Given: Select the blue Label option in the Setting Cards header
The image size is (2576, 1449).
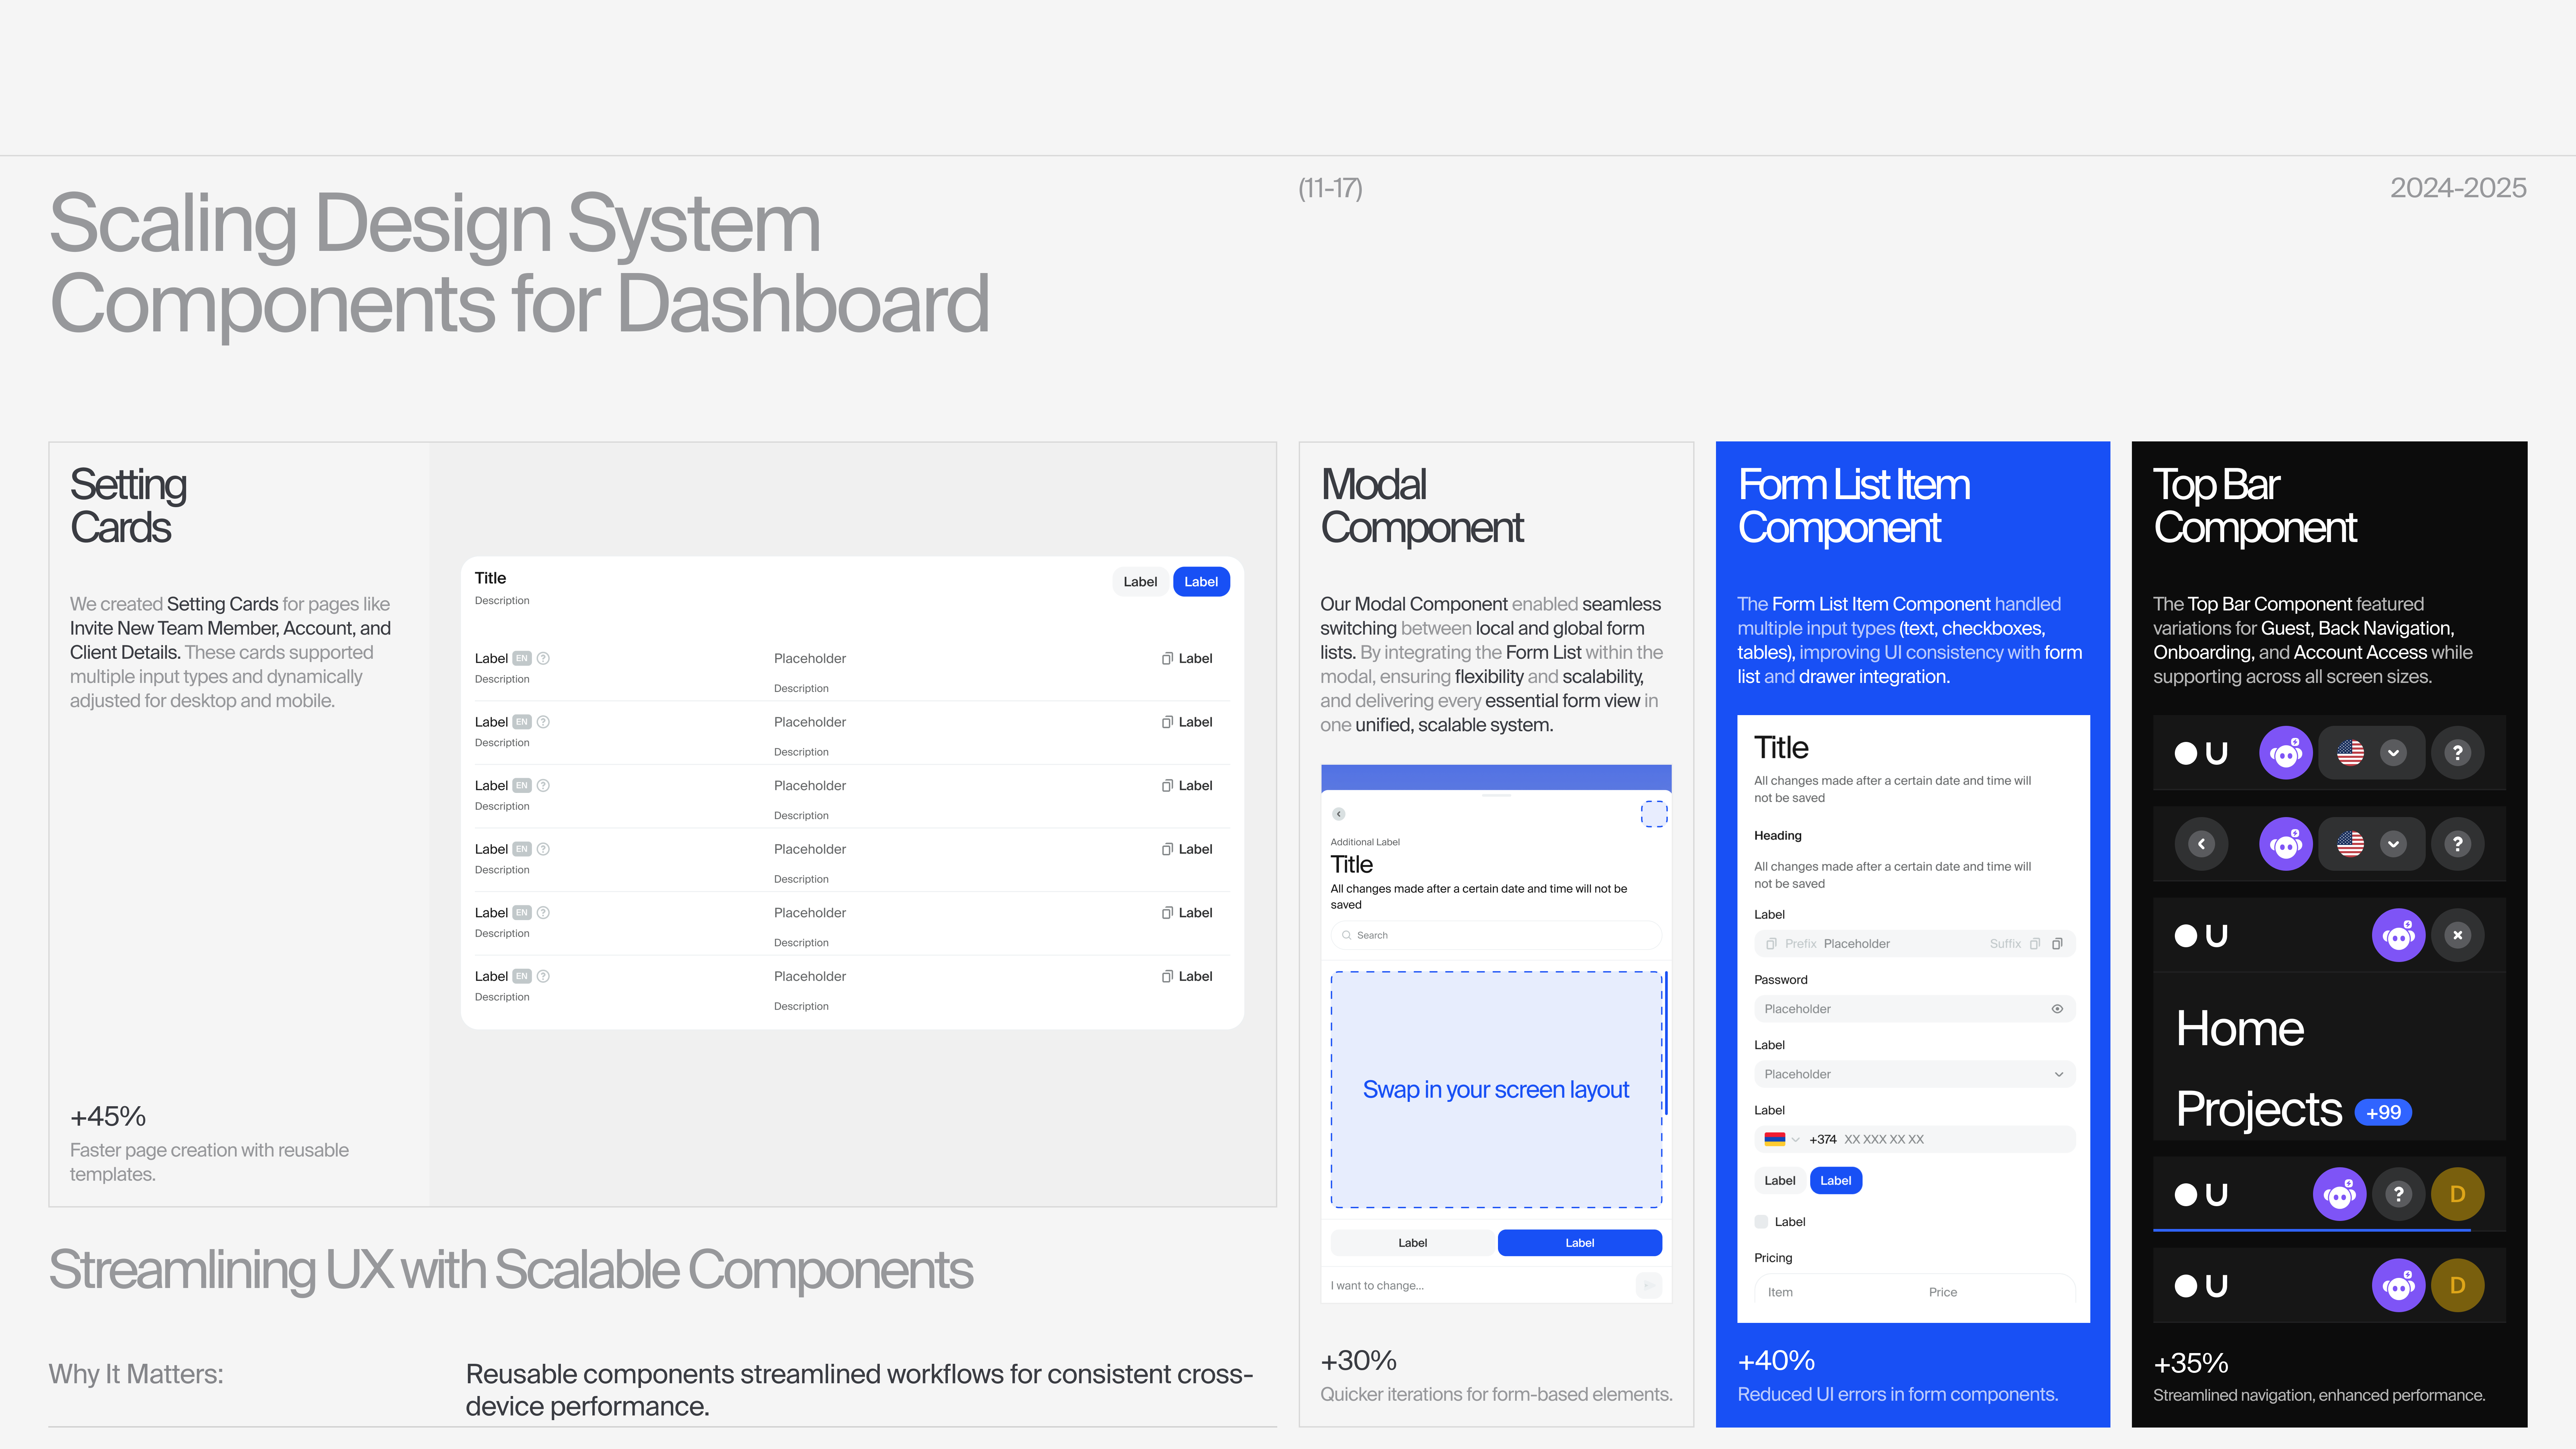Looking at the screenshot, I should click(1201, 582).
